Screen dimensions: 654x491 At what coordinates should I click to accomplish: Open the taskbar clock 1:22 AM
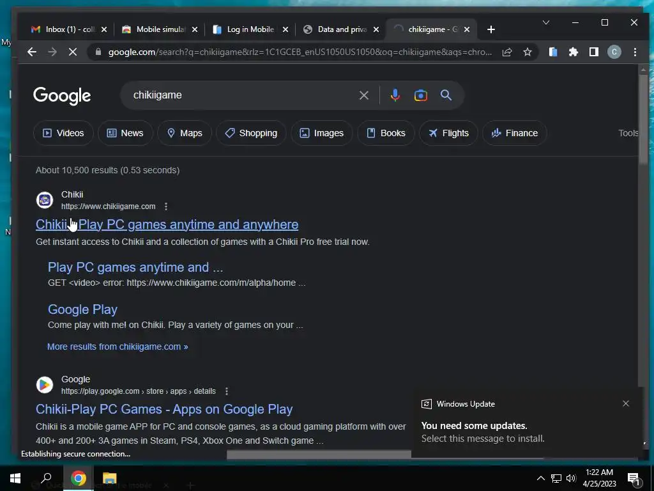[599, 478]
